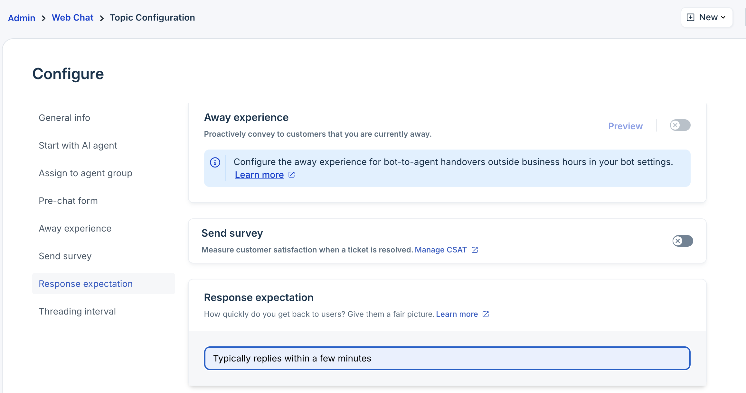Click external link icon in Response expectation description
Viewport: 746px width, 393px height.
(x=486, y=314)
